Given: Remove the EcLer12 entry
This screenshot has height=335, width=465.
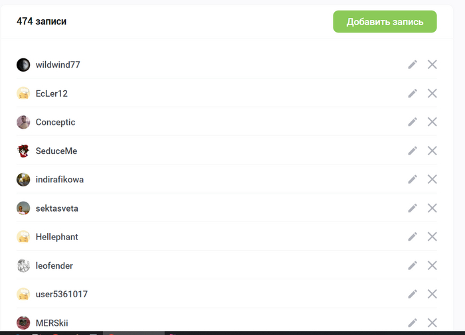Looking at the screenshot, I should tap(432, 94).
